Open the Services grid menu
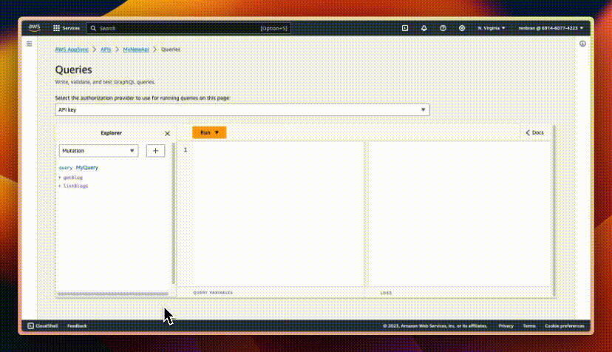The height and width of the screenshot is (352, 612). point(67,28)
